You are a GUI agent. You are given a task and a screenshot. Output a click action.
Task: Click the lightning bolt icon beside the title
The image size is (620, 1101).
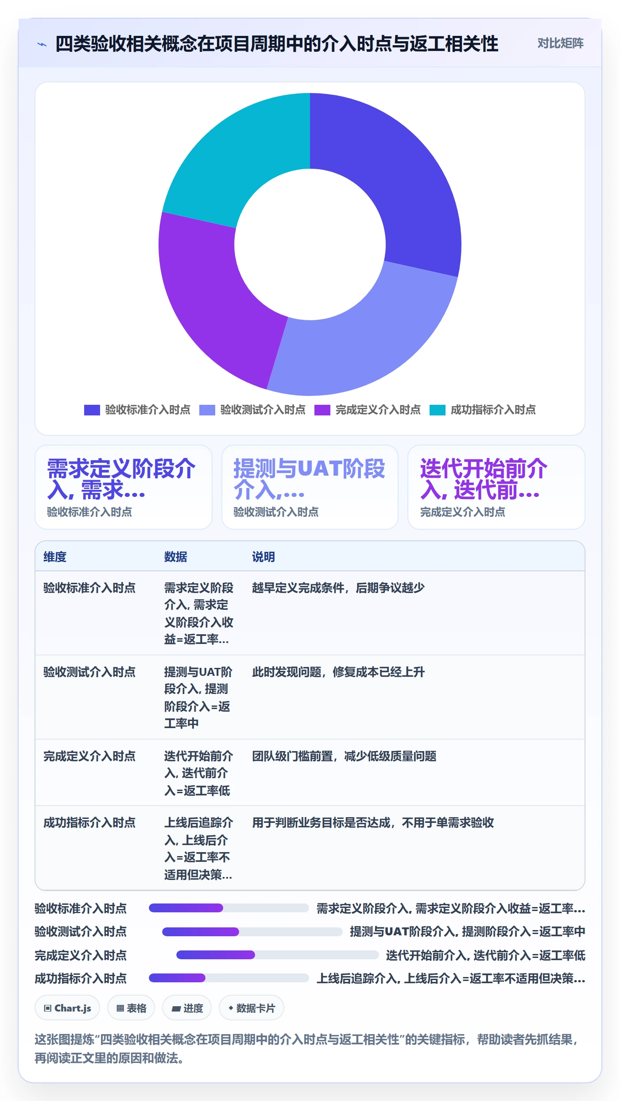pos(42,44)
